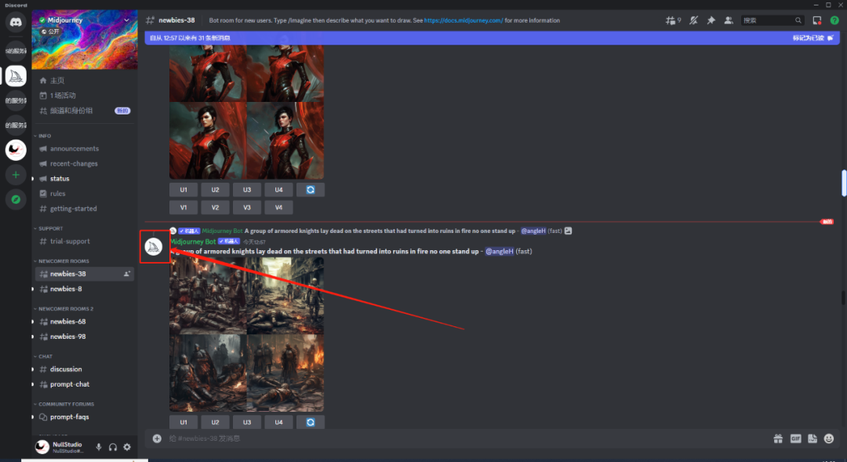
Task: Click the @angleH mention in knights message
Action: pyautogui.click(x=499, y=251)
